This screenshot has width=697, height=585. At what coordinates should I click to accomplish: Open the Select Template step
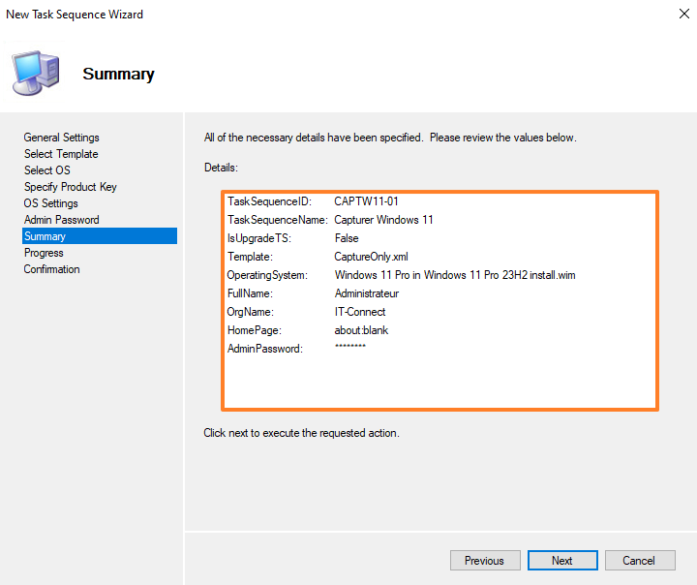[61, 154]
